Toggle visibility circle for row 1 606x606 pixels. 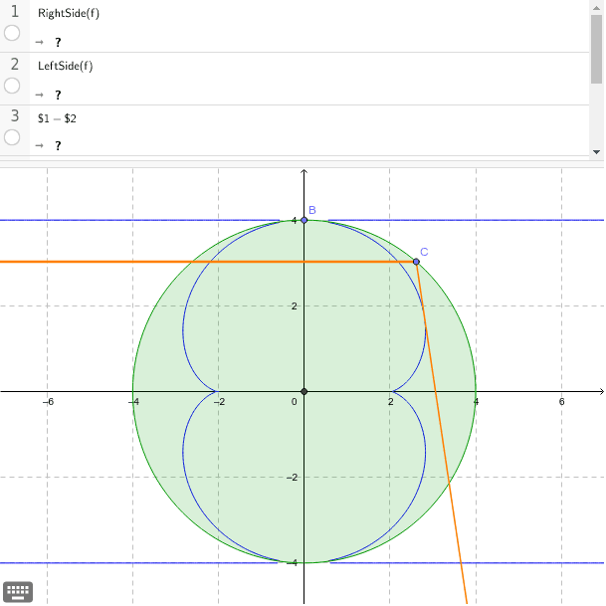[12, 33]
